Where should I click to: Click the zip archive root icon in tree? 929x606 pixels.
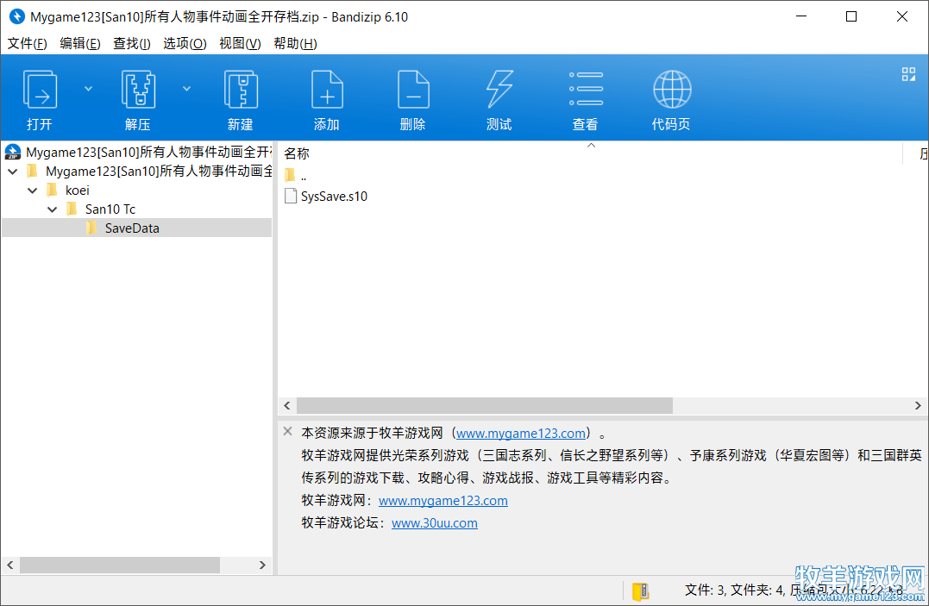(13, 153)
